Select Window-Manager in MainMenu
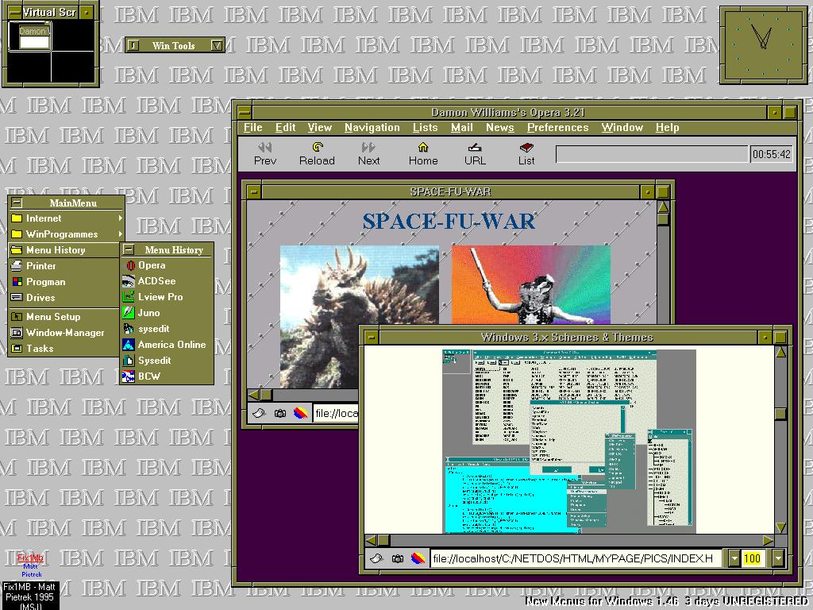The height and width of the screenshot is (610, 813). click(x=64, y=333)
